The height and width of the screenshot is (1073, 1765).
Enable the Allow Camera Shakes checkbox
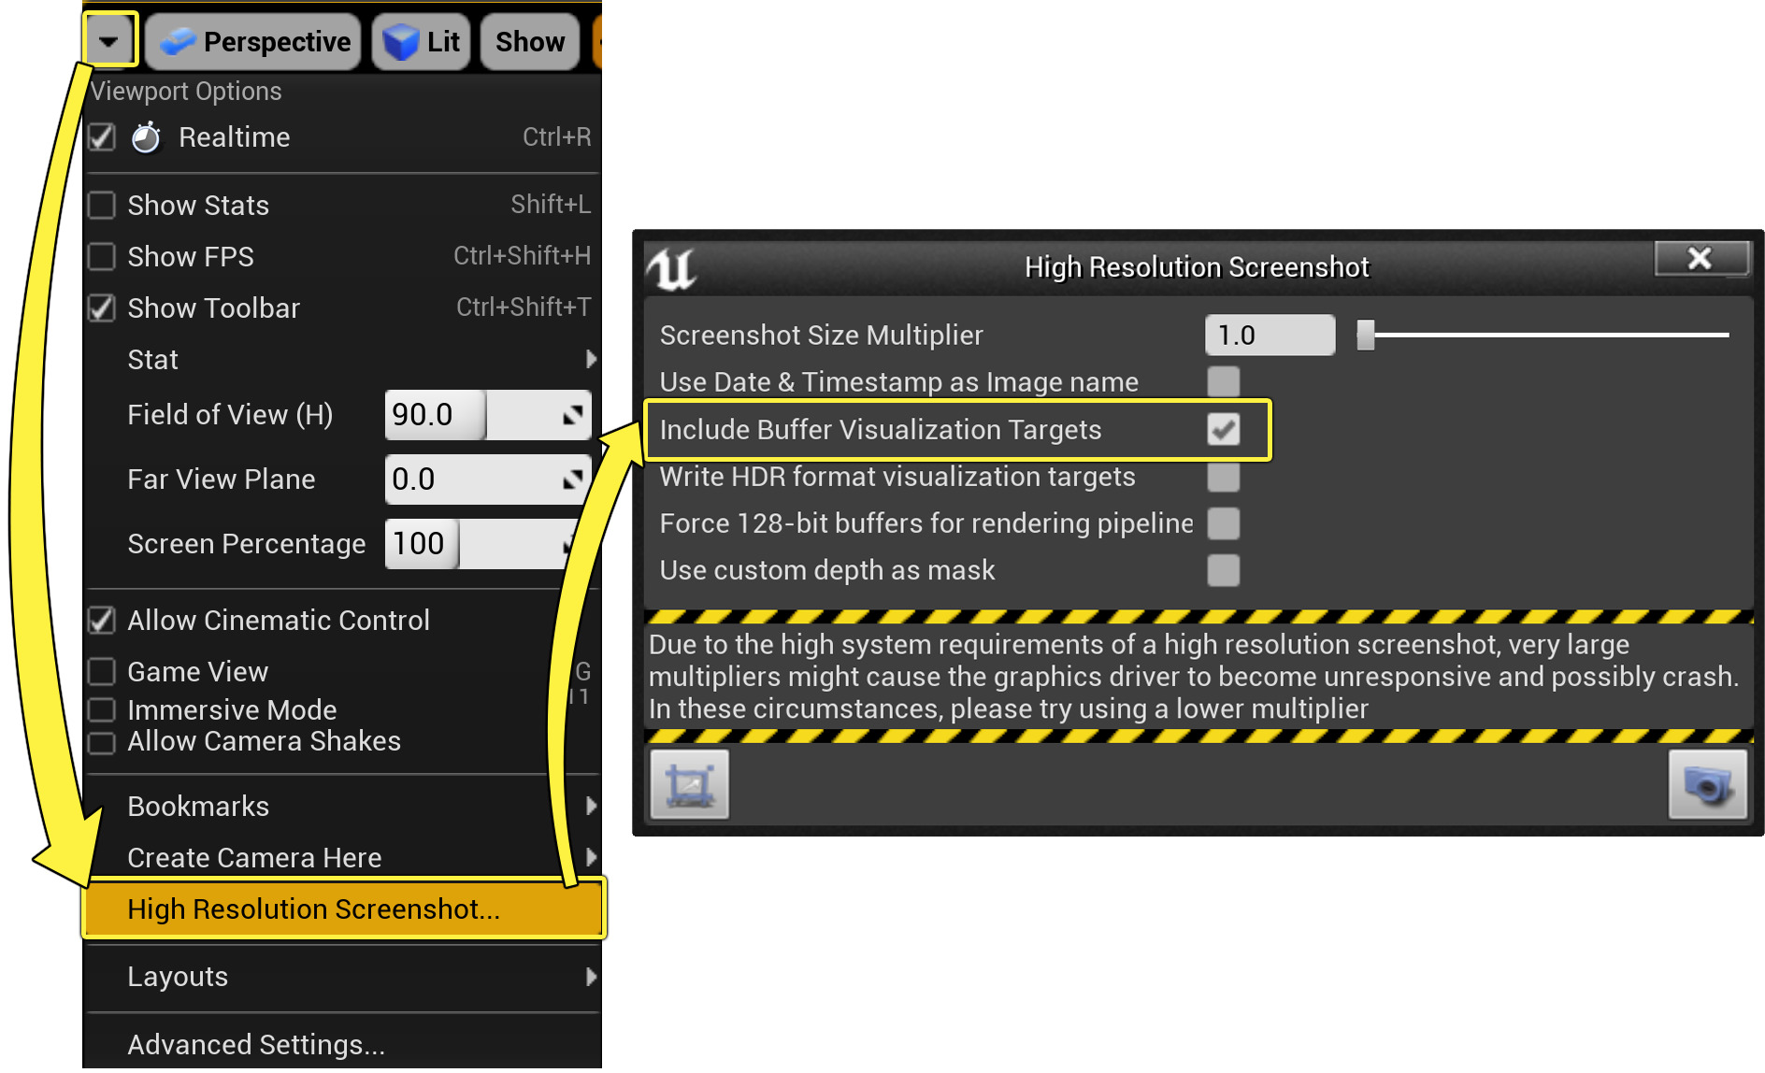[x=101, y=742]
